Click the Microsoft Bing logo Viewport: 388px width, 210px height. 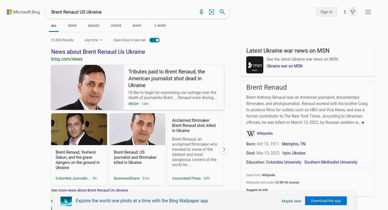[x=23, y=12]
